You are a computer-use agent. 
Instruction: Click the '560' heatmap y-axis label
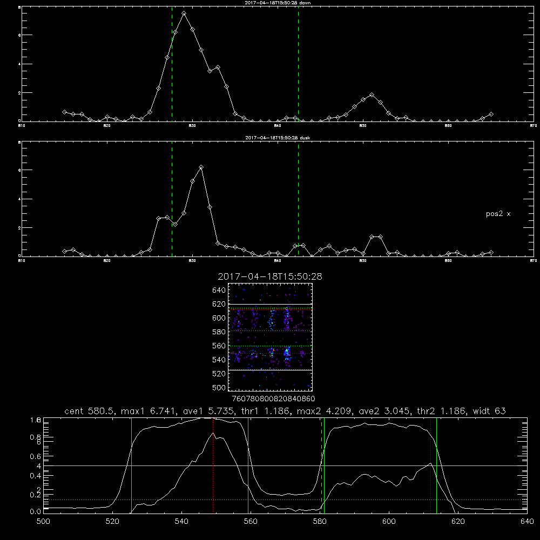[219, 346]
